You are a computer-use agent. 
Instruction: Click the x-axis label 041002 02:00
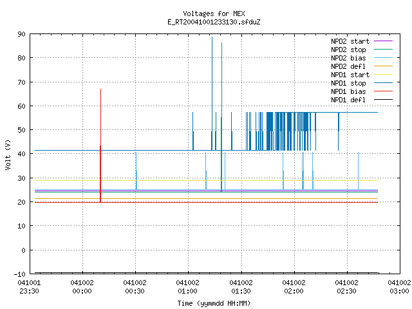tap(294, 287)
